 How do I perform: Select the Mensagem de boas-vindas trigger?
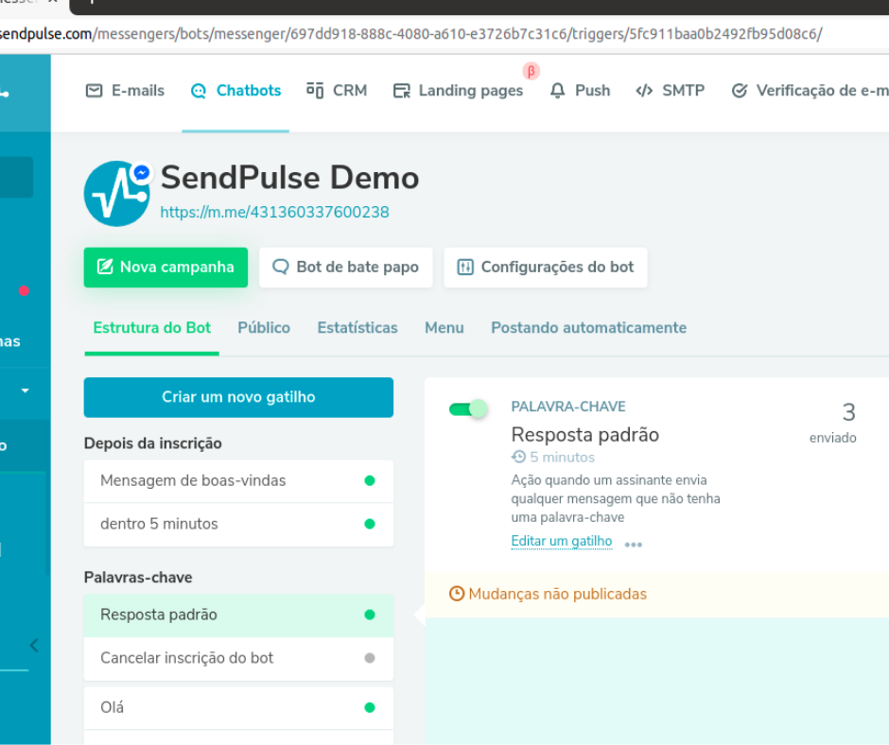click(x=238, y=481)
